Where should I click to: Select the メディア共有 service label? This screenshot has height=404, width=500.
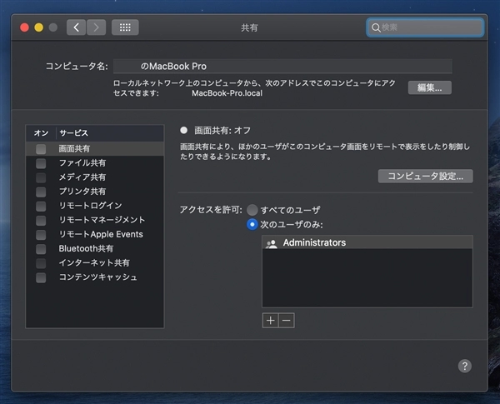pos(82,177)
